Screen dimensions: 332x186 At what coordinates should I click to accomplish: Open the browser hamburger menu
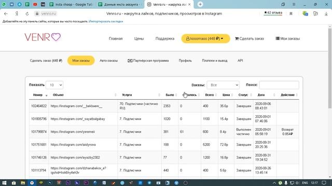(294, 5)
